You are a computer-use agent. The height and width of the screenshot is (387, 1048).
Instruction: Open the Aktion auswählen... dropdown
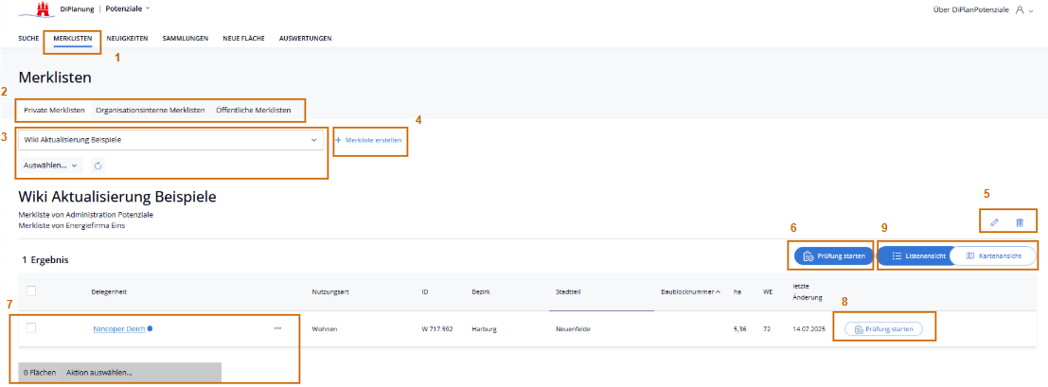tap(99, 373)
